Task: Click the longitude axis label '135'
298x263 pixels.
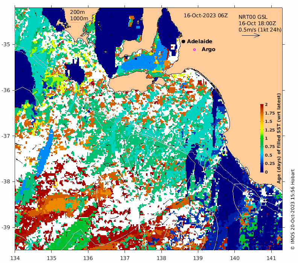Action: click(x=52, y=258)
